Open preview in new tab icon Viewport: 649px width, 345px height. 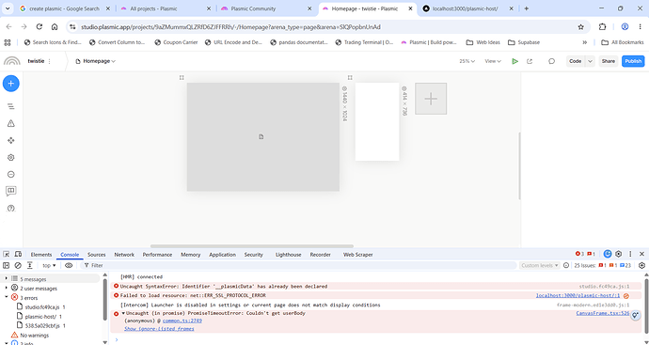pos(530,61)
